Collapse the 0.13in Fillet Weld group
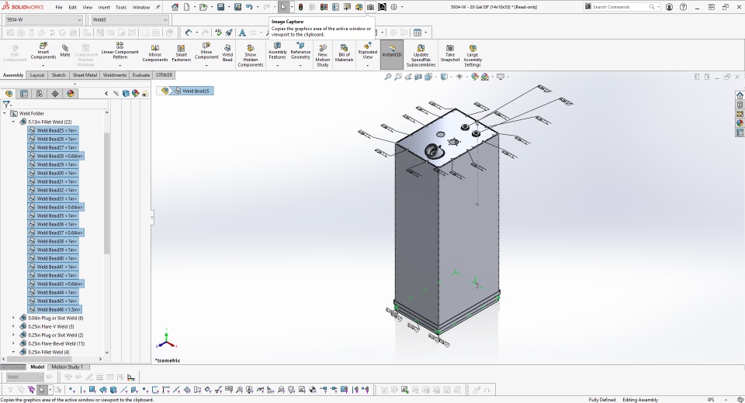The image size is (745, 403). pos(13,122)
